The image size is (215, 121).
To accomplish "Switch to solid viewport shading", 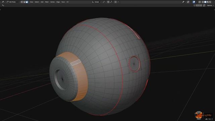I will point(205,2).
